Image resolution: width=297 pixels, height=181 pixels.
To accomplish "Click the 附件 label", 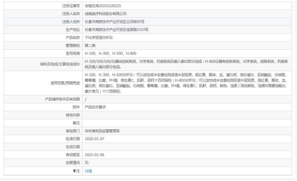I will click(76, 107).
